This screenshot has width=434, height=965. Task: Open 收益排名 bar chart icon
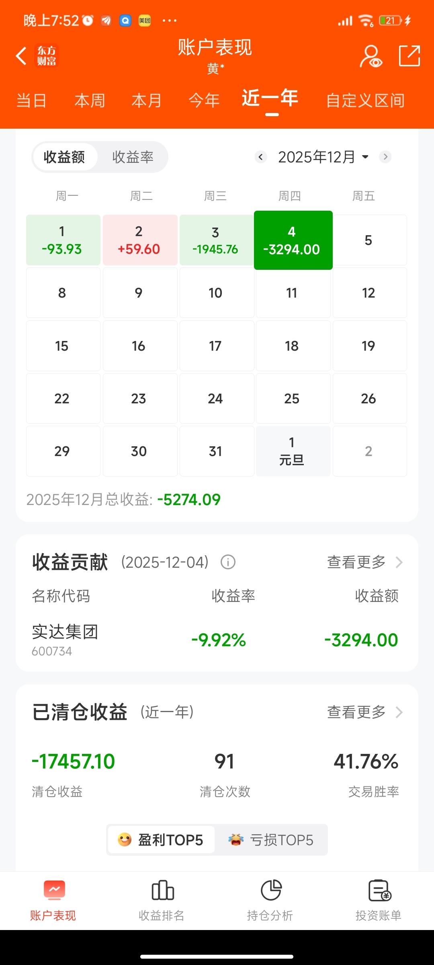[x=162, y=890]
